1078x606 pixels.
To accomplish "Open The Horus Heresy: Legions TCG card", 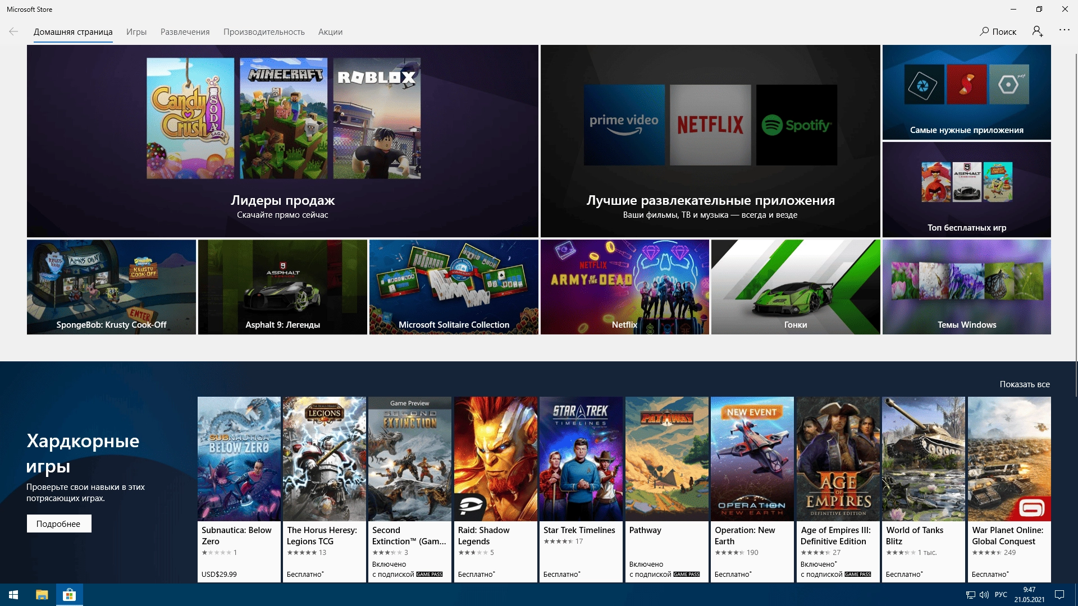I will click(325, 489).
